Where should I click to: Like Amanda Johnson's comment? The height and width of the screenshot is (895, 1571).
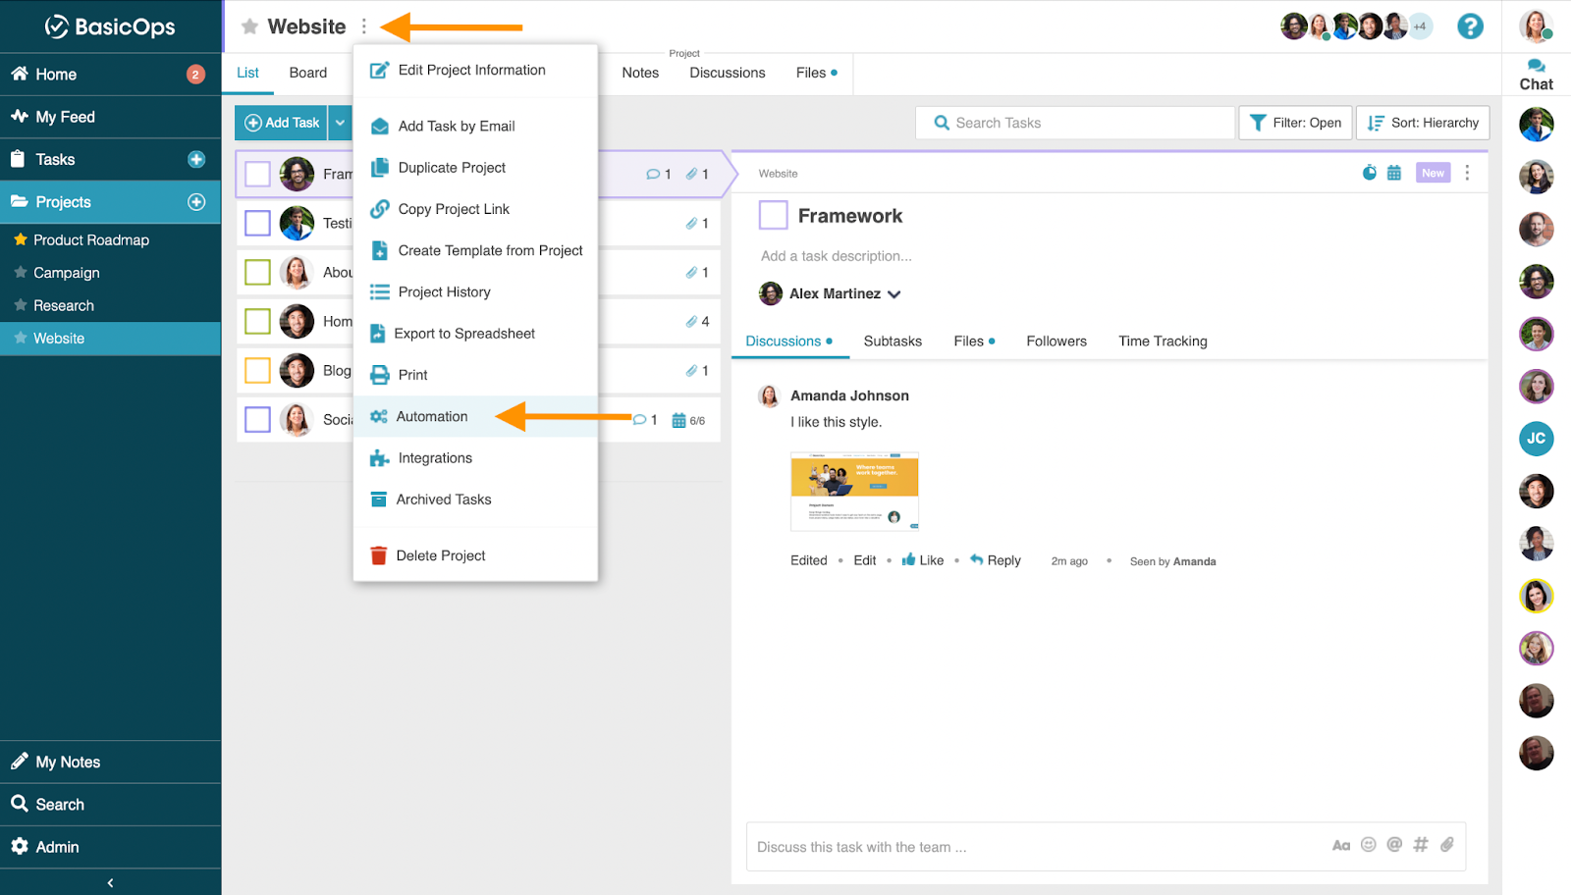921,559
